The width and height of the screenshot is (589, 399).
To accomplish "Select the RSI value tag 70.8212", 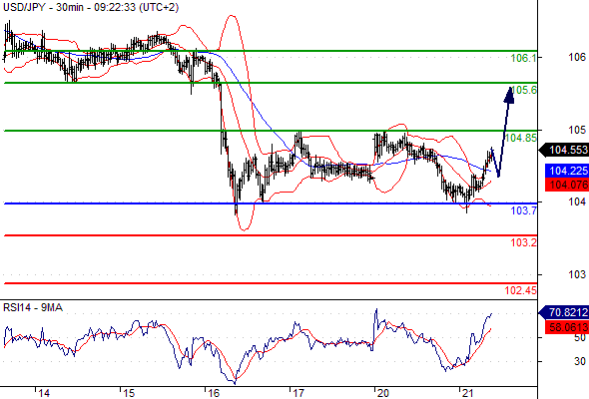I will 564,312.
